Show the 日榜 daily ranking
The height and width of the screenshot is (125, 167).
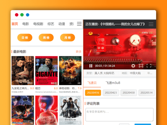25,37
